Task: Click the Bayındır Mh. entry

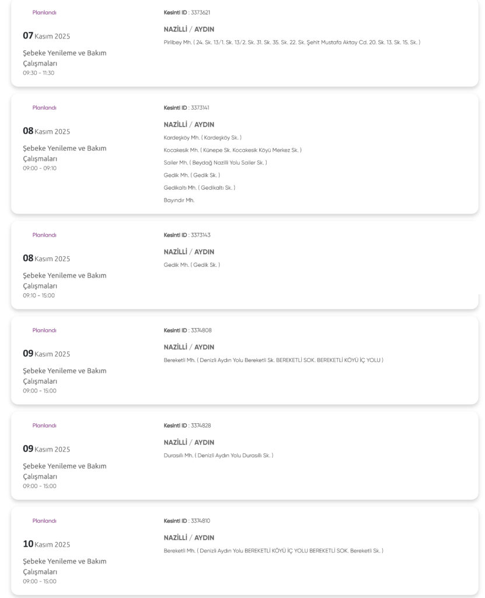Action: [x=179, y=200]
